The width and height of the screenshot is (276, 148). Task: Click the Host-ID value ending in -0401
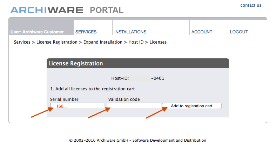click(x=157, y=78)
